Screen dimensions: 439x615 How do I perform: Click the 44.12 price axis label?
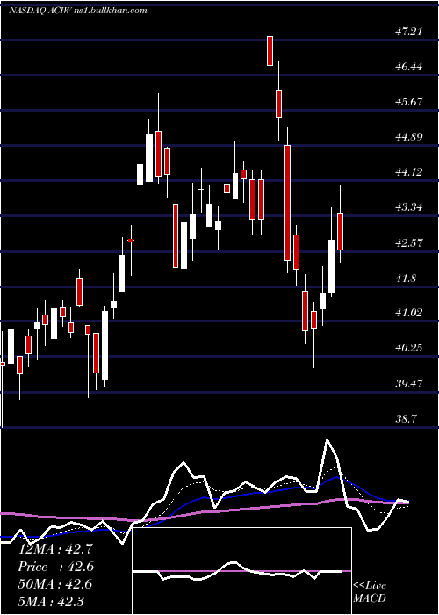click(x=409, y=172)
